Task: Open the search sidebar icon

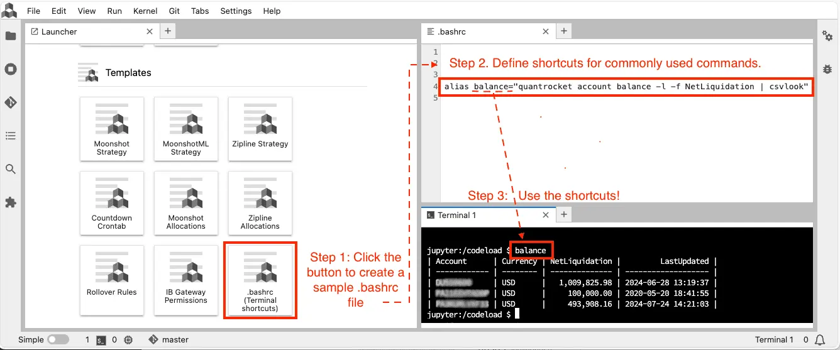Action: [11, 169]
